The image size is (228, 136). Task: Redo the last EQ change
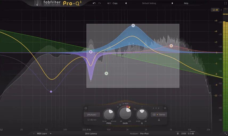(x=99, y=3)
